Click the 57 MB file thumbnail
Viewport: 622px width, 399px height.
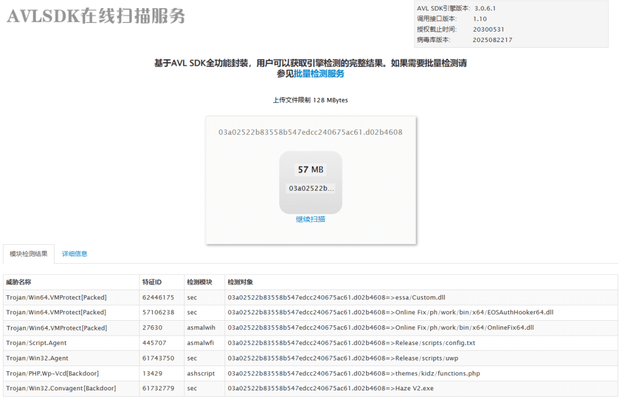tap(310, 182)
